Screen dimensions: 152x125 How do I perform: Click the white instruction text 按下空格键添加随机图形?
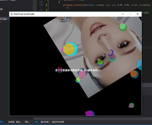tap(69, 70)
